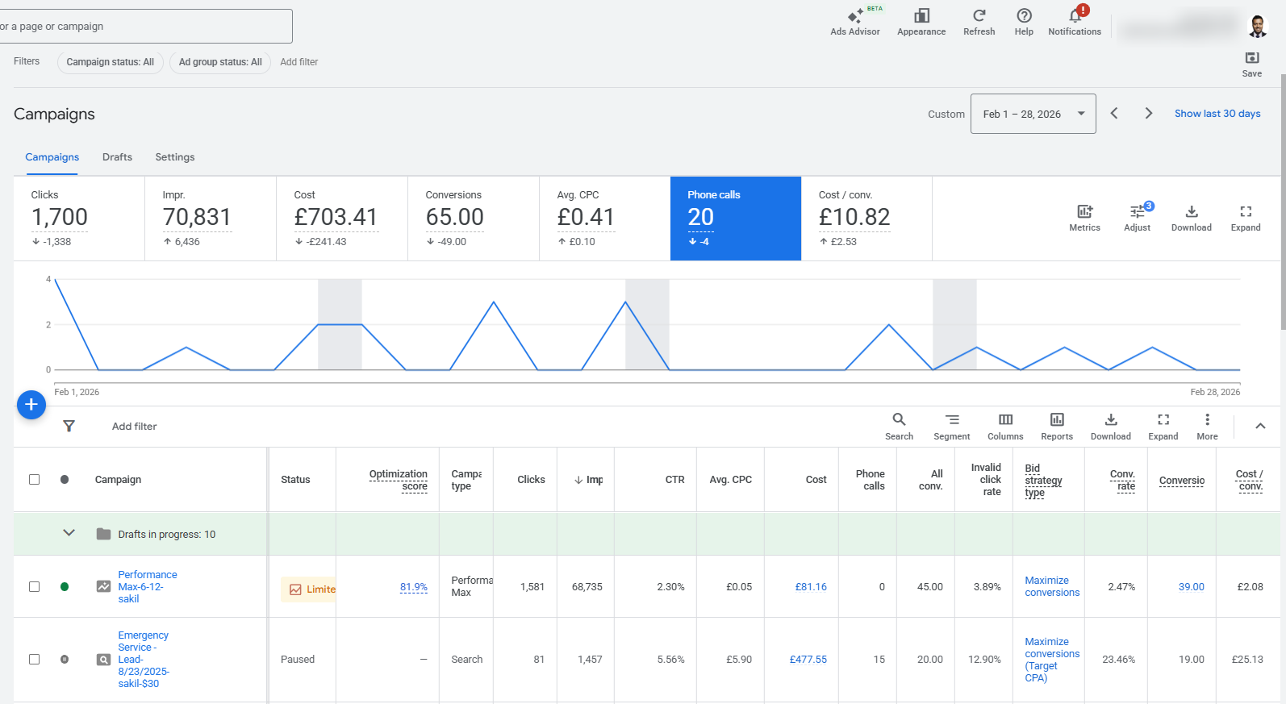Click the table filter funnel icon
The height and width of the screenshot is (704, 1286).
tap(69, 426)
